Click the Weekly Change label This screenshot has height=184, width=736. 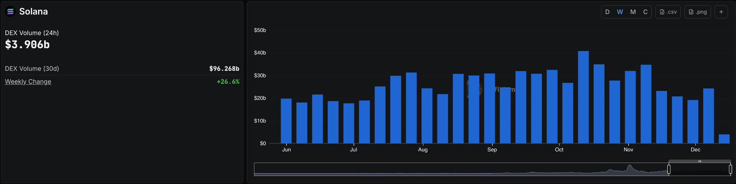pos(28,82)
